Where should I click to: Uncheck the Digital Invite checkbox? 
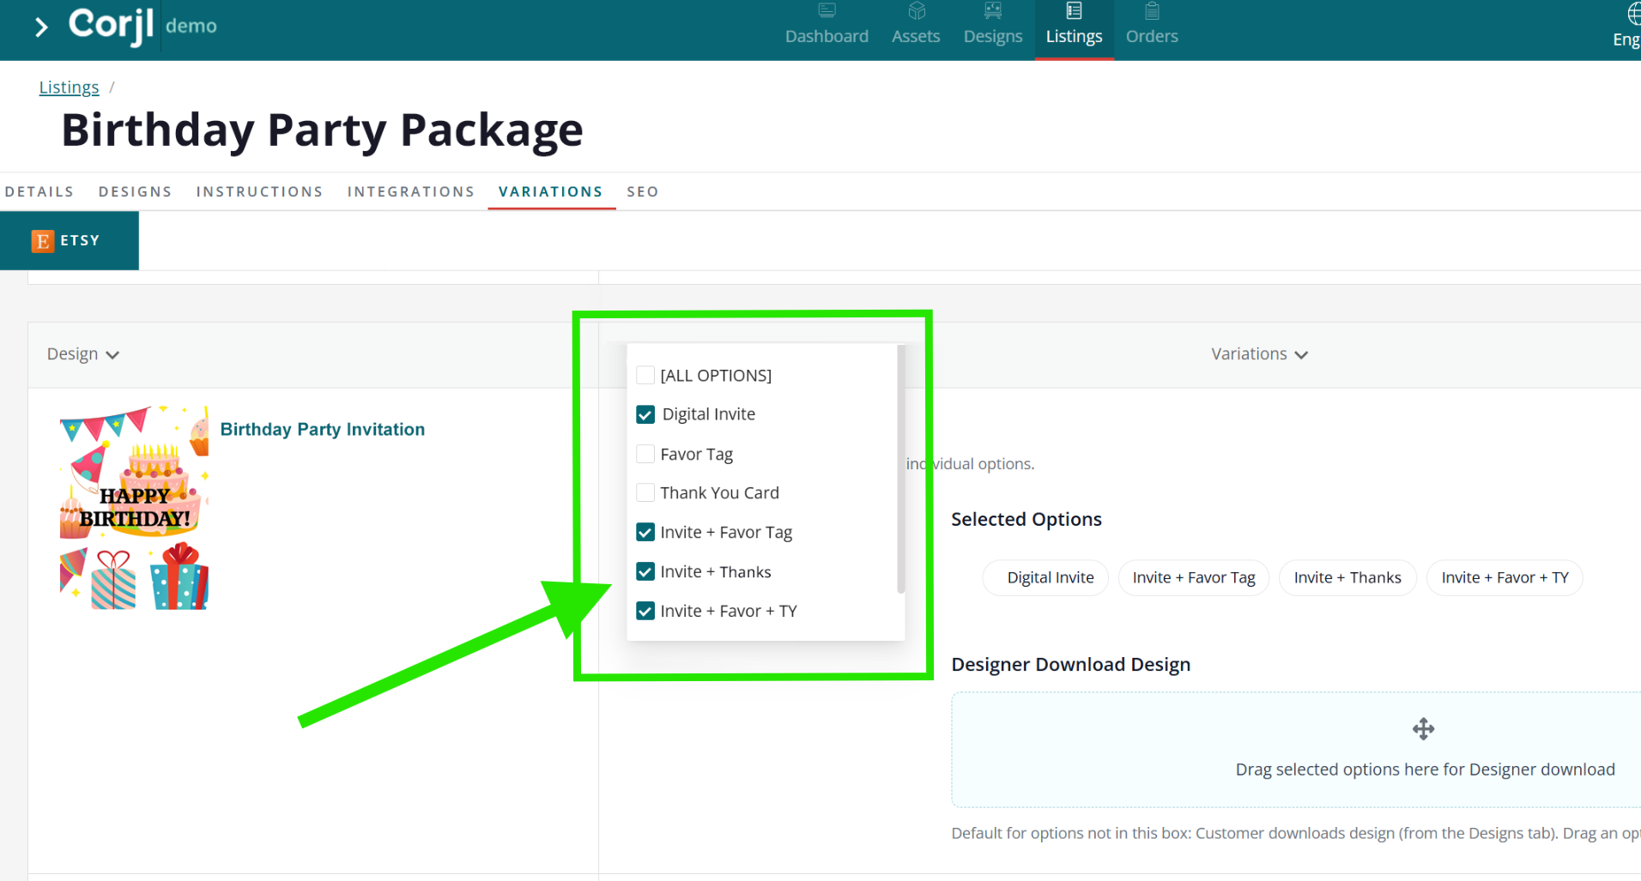645,414
